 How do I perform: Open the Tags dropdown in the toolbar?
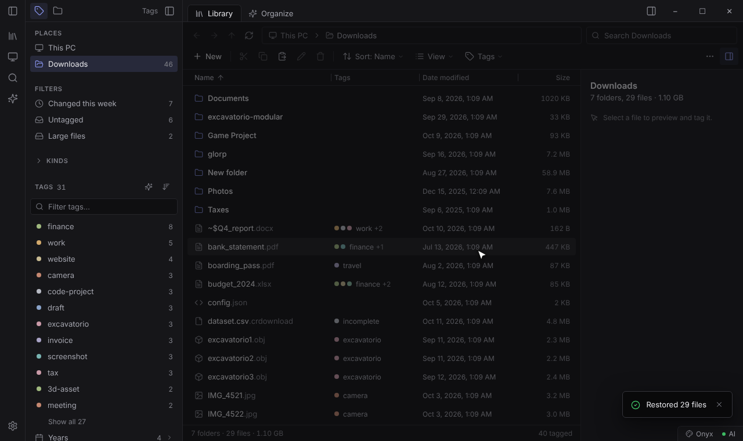[x=484, y=56]
